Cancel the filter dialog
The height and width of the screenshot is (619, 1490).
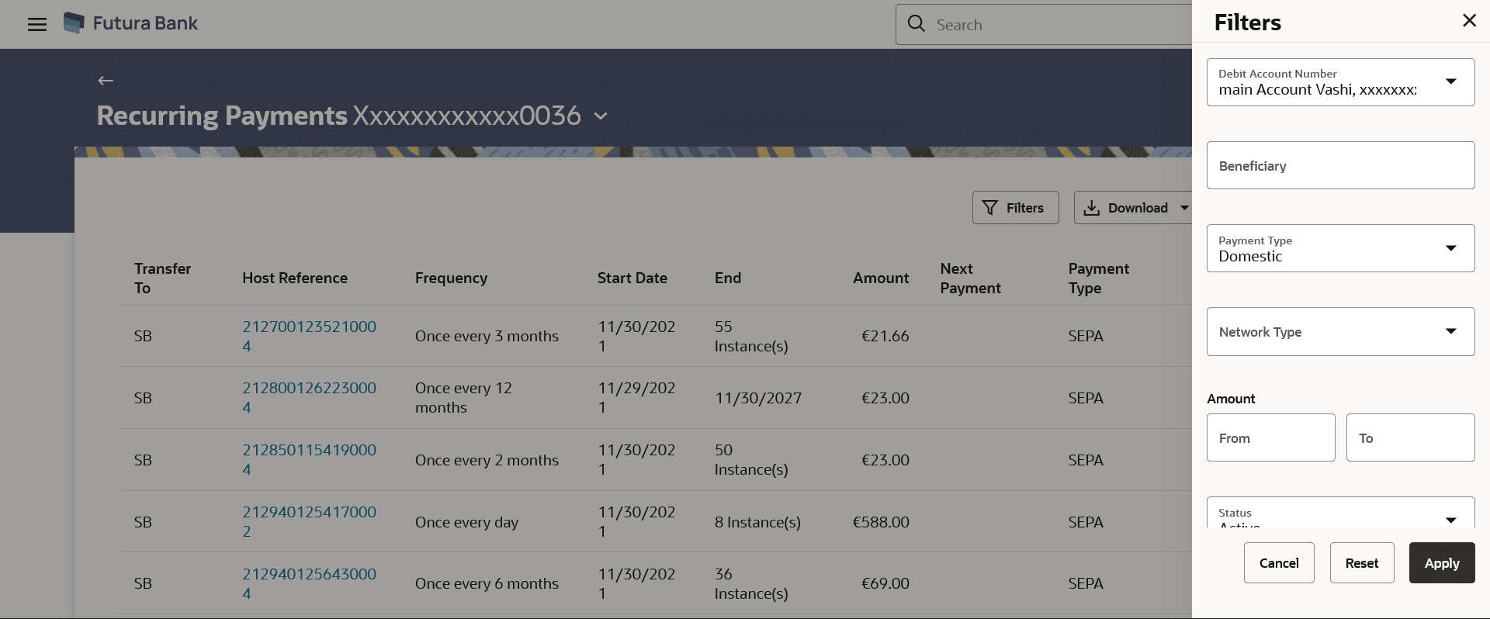1278,563
